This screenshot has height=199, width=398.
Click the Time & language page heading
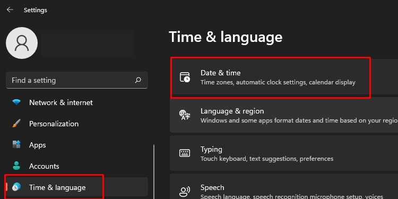tap(226, 37)
